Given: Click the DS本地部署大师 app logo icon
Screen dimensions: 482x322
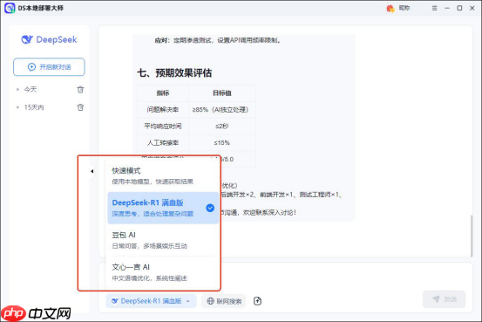Looking at the screenshot, I should tap(10, 8).
